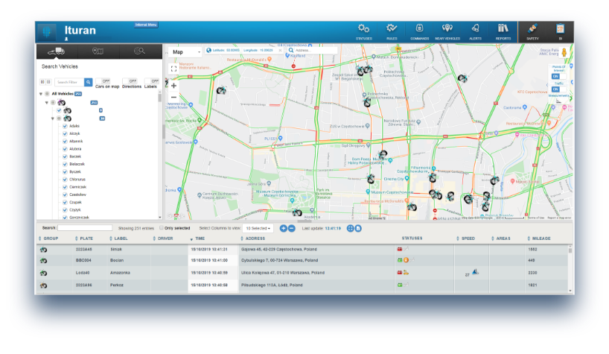609x354 pixels.
Task: Switch to vehicles tab with truck icon
Action: [x=57, y=51]
